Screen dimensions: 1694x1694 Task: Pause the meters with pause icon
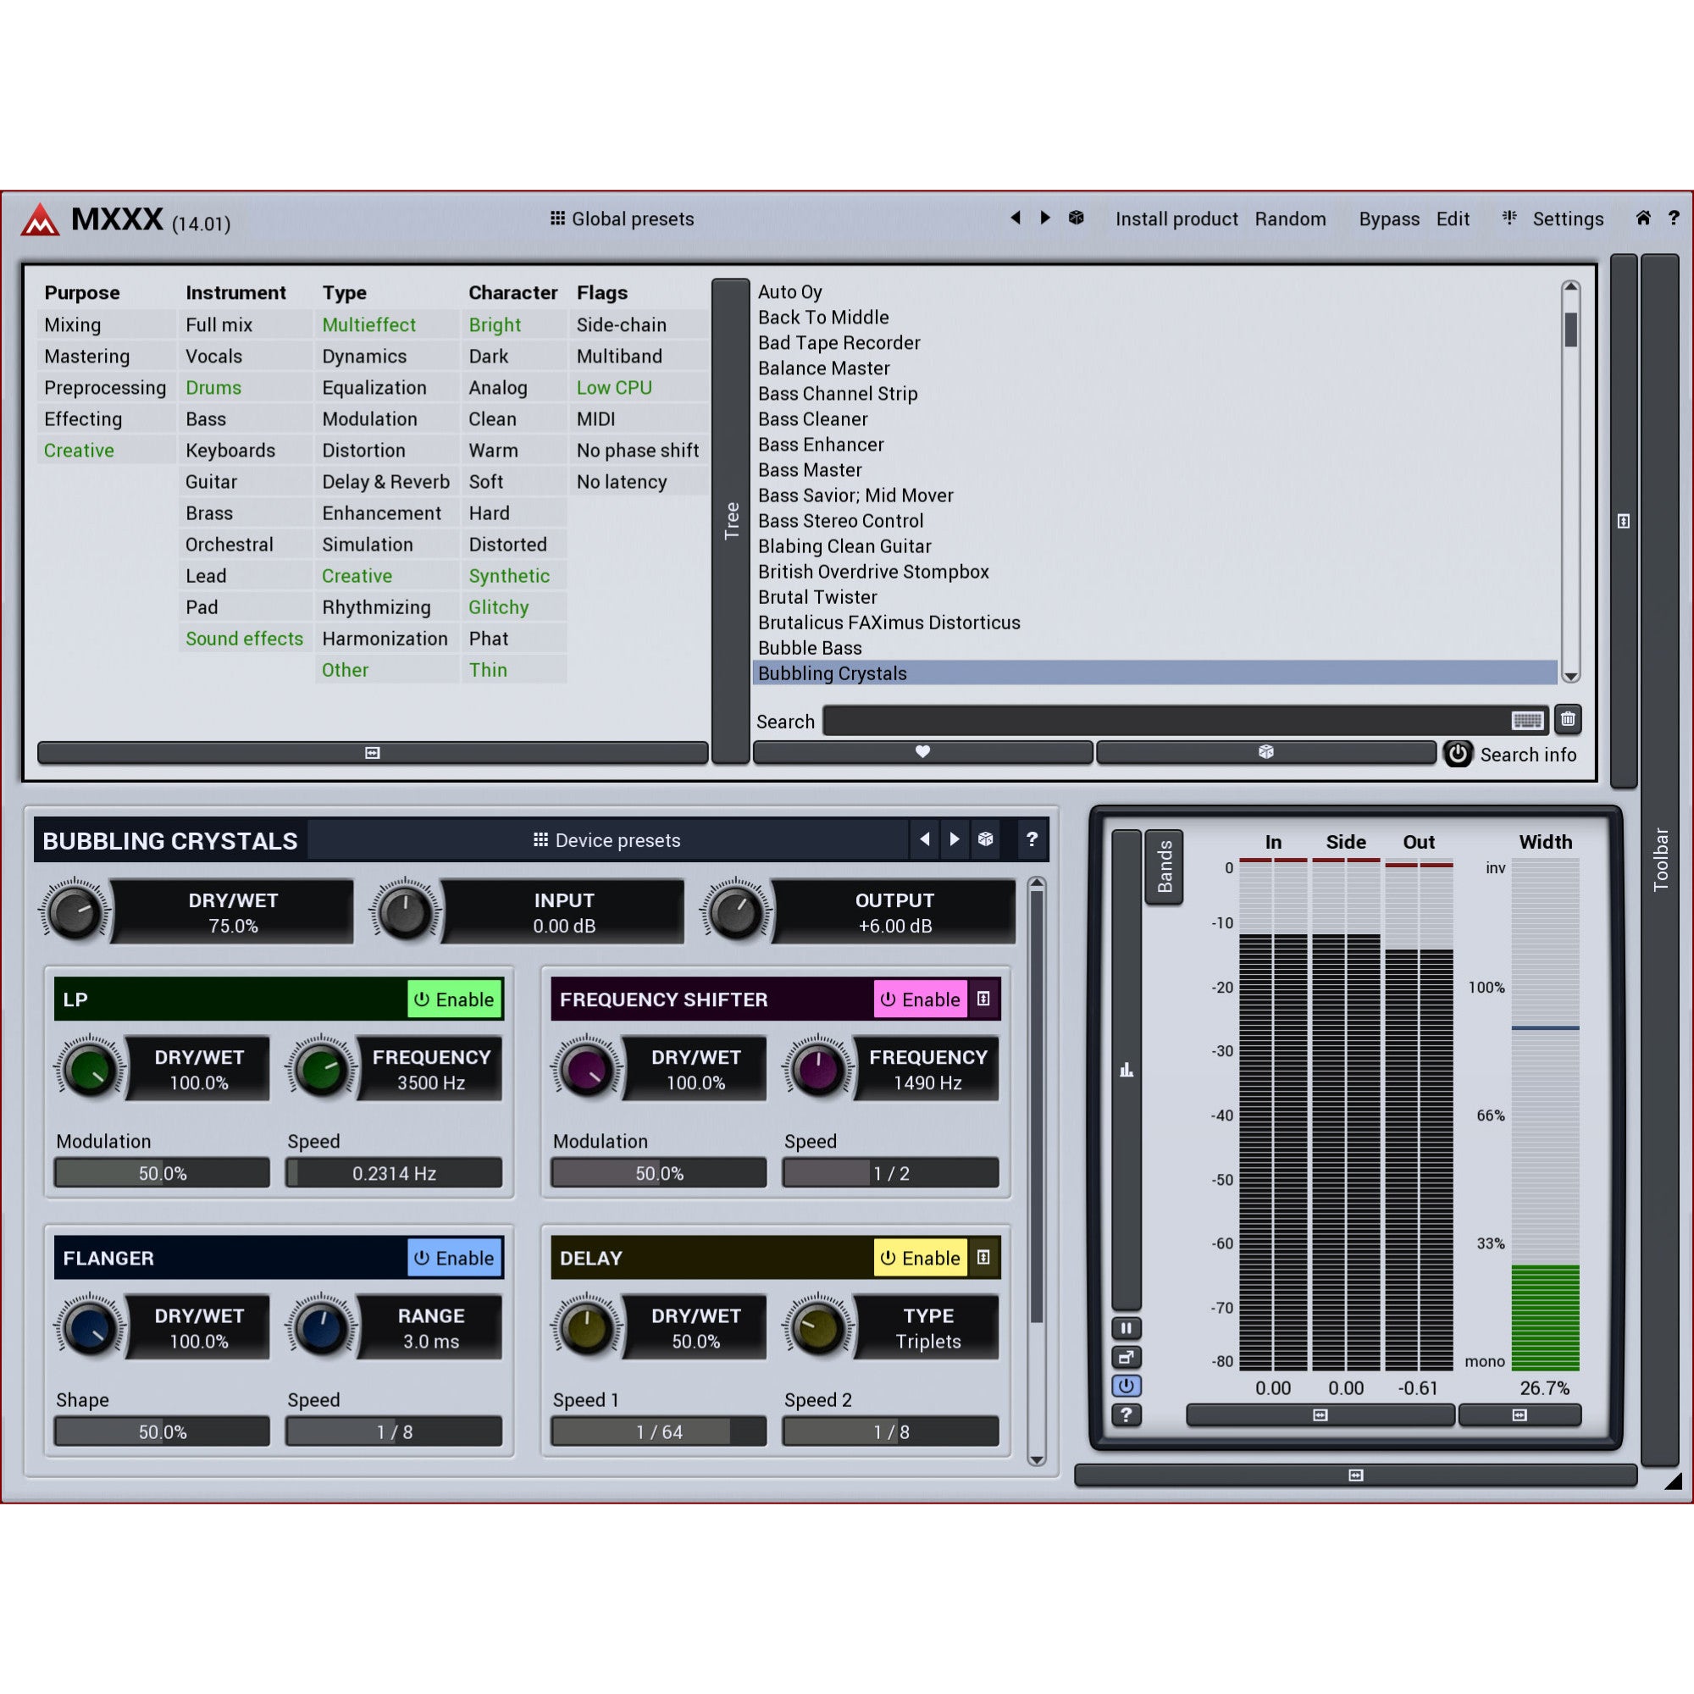tap(1126, 1327)
